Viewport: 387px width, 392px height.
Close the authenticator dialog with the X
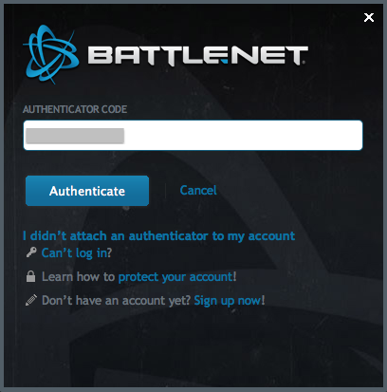tap(369, 17)
